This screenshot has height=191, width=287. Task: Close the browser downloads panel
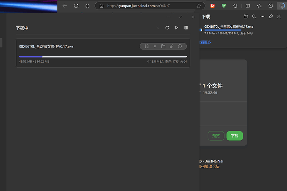[x=279, y=17]
